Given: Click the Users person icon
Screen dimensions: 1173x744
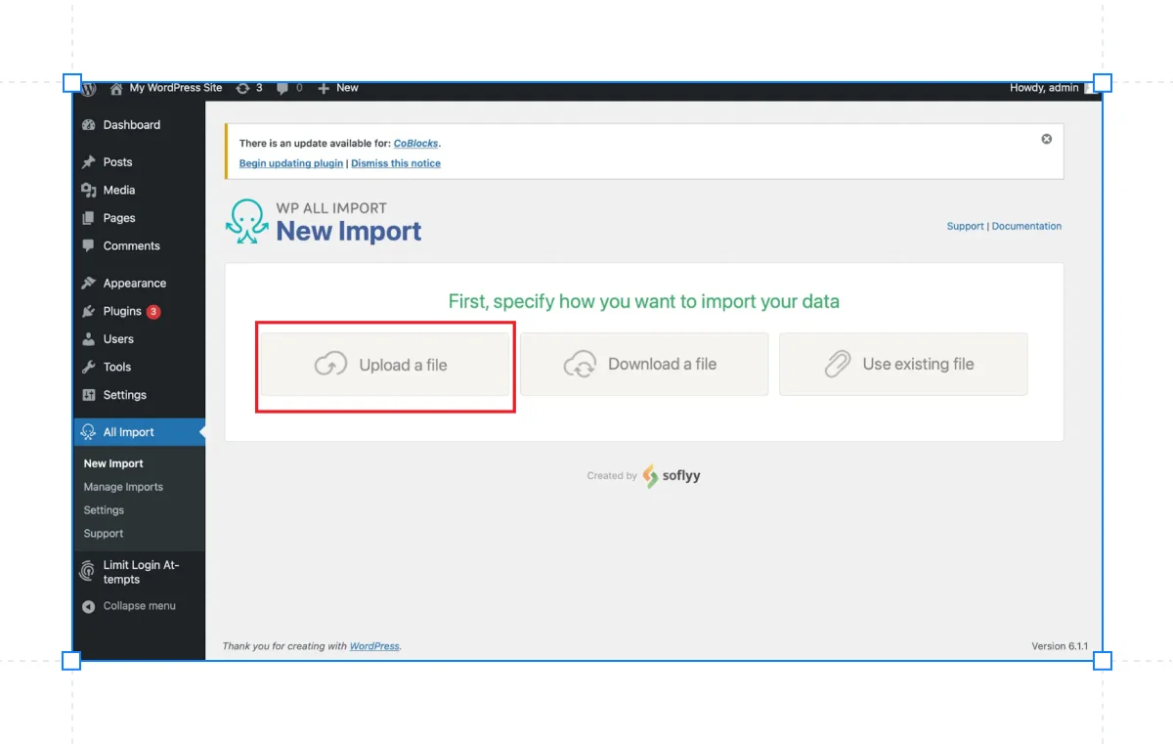Looking at the screenshot, I should (x=88, y=339).
